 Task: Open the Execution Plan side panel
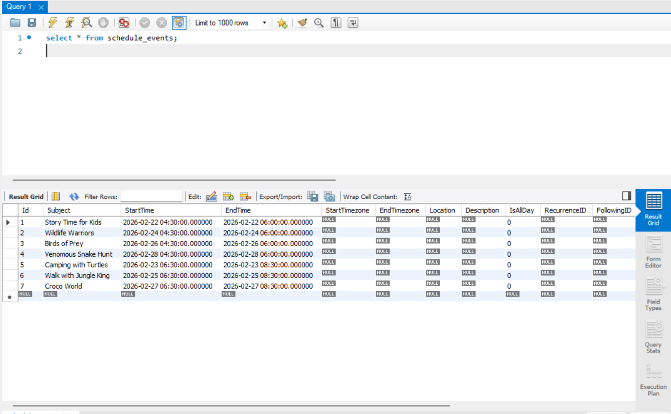tap(653, 379)
